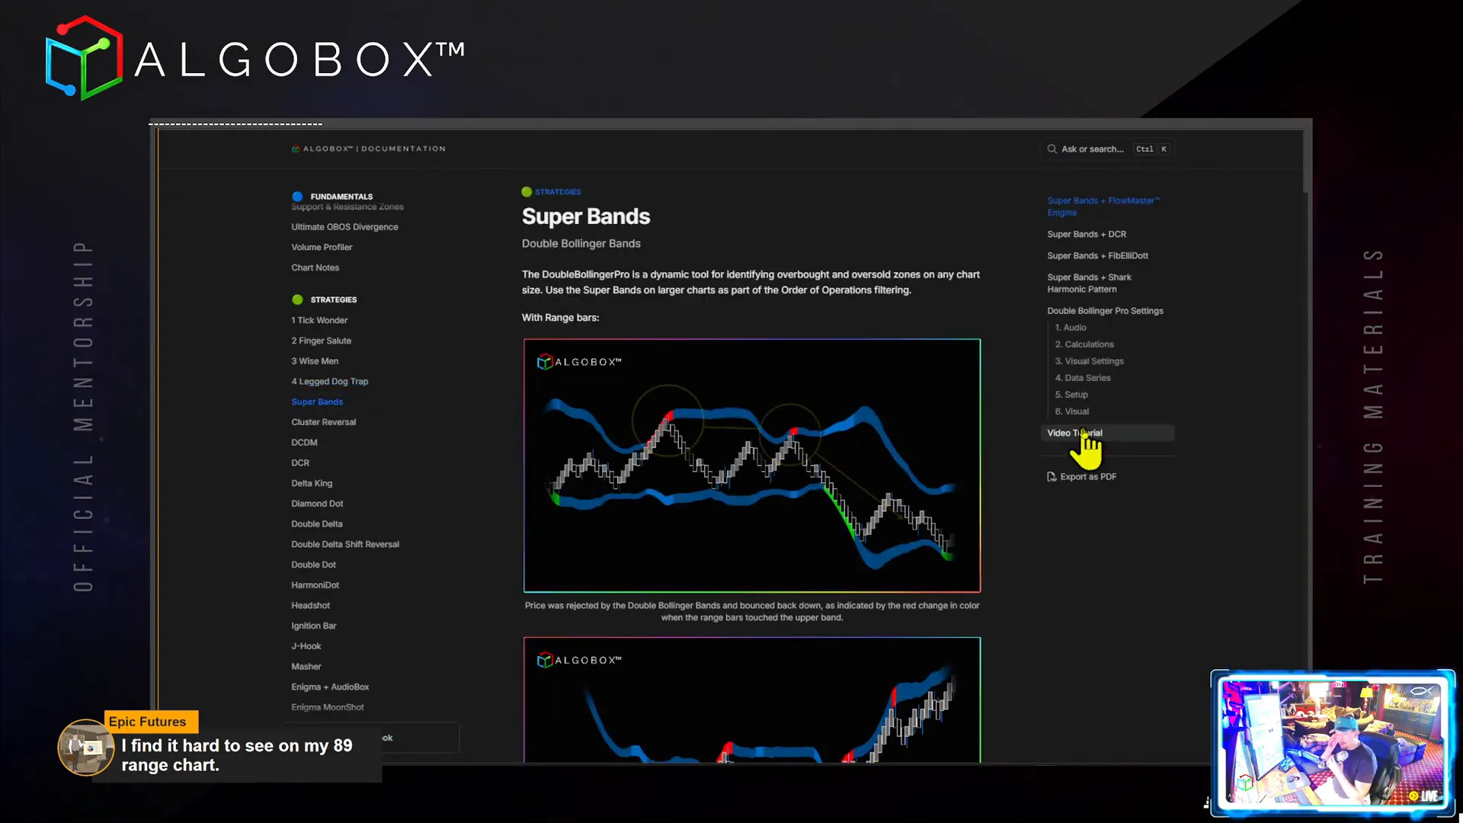The height and width of the screenshot is (823, 1463).
Task: Jump to 1. Audio settings anchor
Action: coord(1071,328)
